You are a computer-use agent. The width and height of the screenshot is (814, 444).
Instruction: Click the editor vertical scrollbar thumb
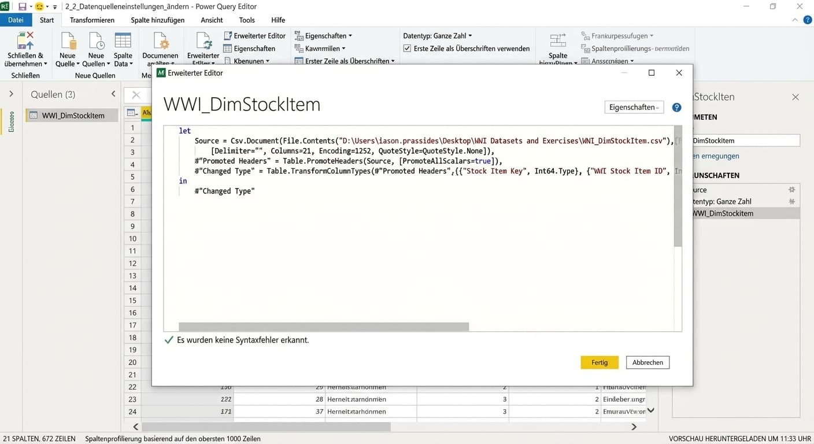pyautogui.click(x=678, y=186)
